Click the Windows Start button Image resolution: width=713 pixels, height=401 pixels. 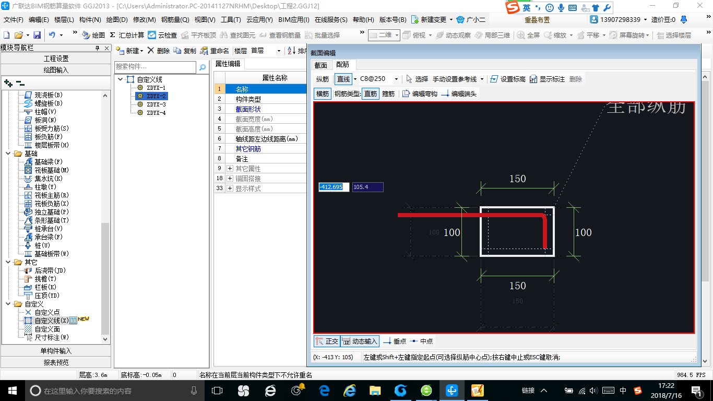click(12, 391)
